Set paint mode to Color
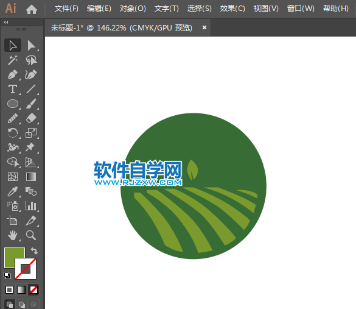356x309 pixels. (x=9, y=290)
